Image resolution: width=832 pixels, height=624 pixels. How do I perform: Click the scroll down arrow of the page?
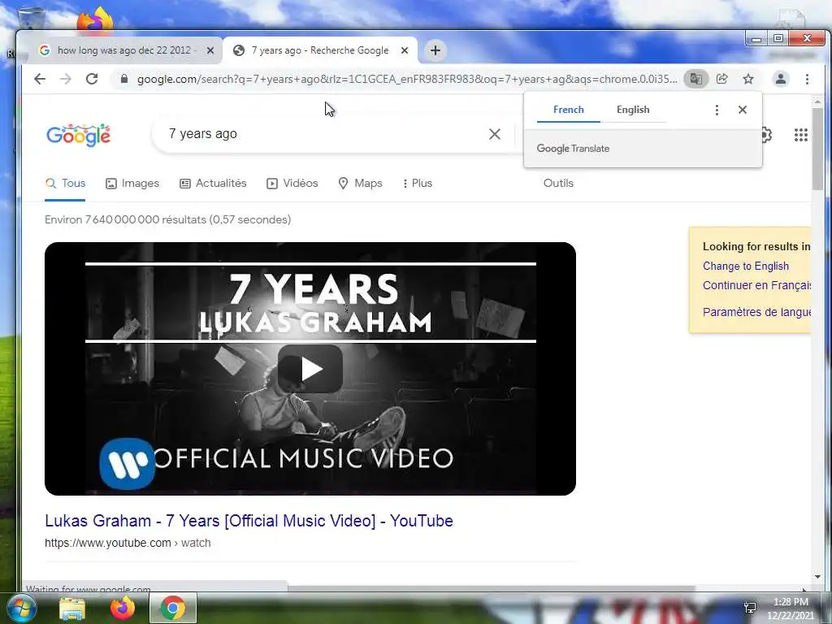coord(817,577)
